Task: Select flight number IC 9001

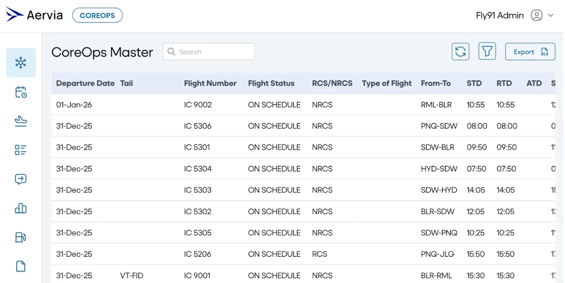Action: tap(197, 275)
